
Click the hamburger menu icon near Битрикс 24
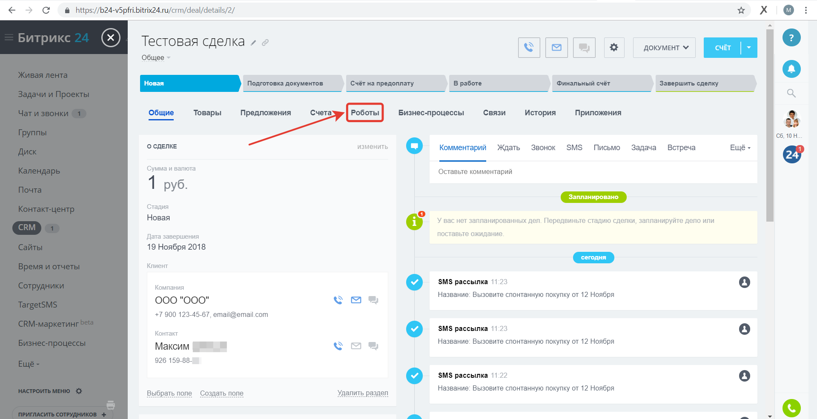click(x=9, y=38)
